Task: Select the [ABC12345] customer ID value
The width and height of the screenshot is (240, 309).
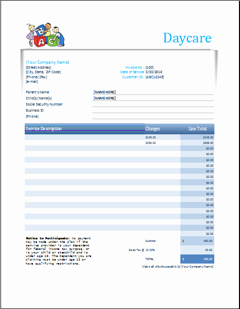Action: coord(155,77)
